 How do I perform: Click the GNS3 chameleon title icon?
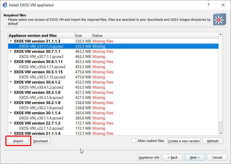point(5,5)
